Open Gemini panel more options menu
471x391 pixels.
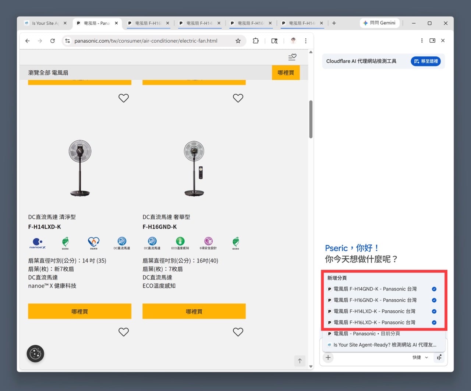tap(422, 40)
